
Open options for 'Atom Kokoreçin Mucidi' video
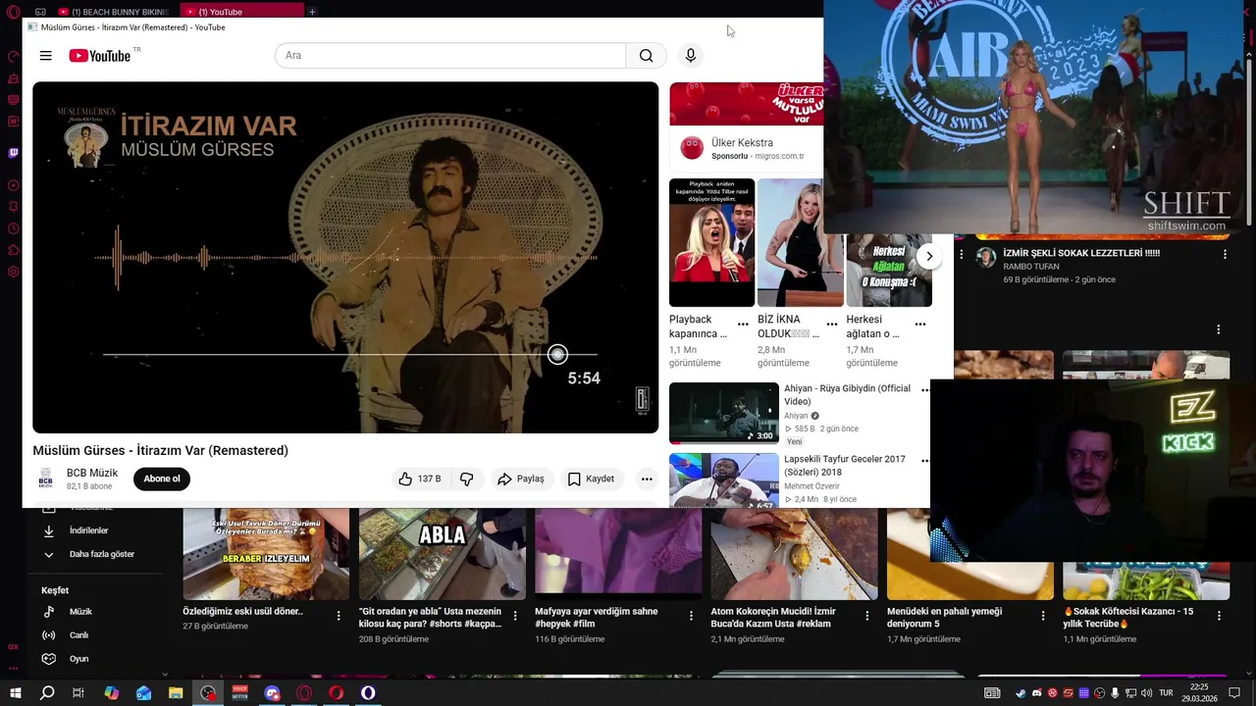tap(866, 616)
